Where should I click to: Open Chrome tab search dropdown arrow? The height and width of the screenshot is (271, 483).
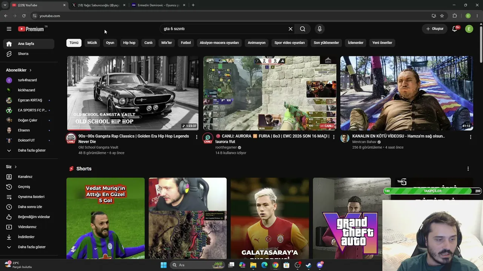coord(5,5)
